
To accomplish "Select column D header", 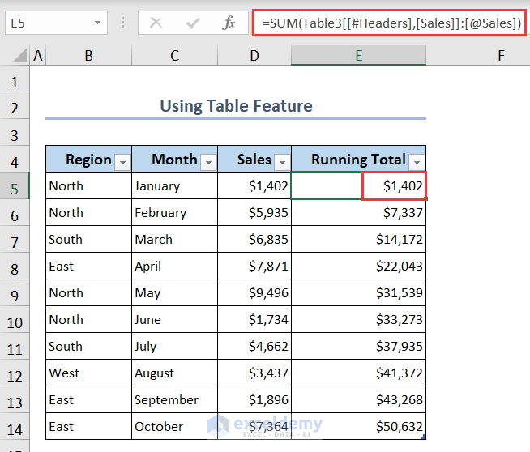I will tap(254, 55).
